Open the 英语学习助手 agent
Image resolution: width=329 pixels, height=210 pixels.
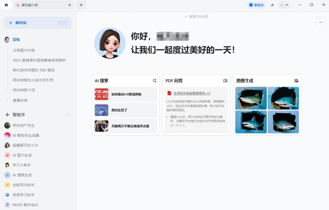[x=24, y=195]
